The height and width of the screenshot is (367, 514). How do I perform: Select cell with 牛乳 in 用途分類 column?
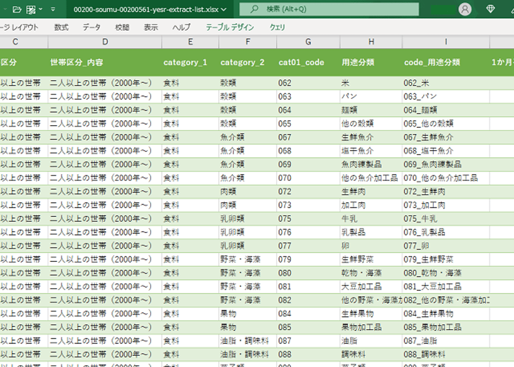tap(371, 219)
